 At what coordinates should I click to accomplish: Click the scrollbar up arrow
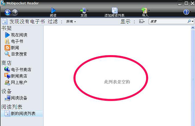pyautogui.click(x=193, y=28)
